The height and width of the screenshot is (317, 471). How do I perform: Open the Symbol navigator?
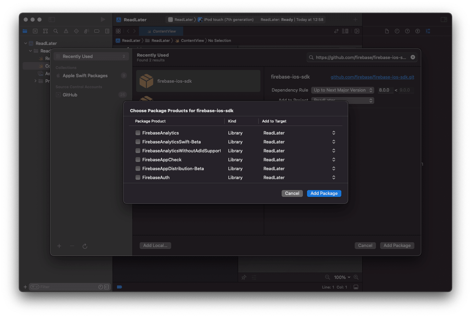tap(45, 31)
